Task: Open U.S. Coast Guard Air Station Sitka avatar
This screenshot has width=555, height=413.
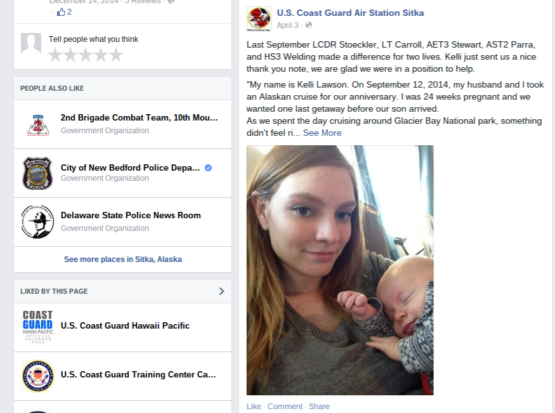Action: point(259,19)
